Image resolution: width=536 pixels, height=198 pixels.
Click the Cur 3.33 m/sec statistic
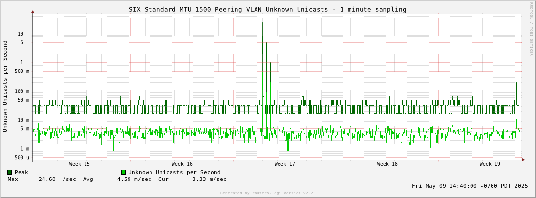[193, 179]
